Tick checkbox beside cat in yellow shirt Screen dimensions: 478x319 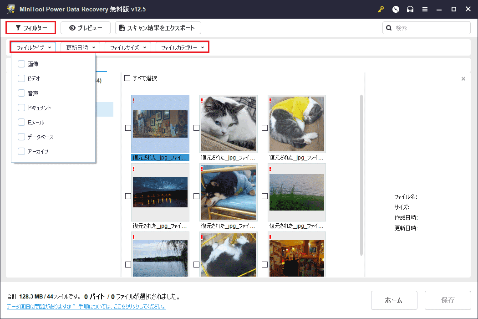(x=264, y=128)
